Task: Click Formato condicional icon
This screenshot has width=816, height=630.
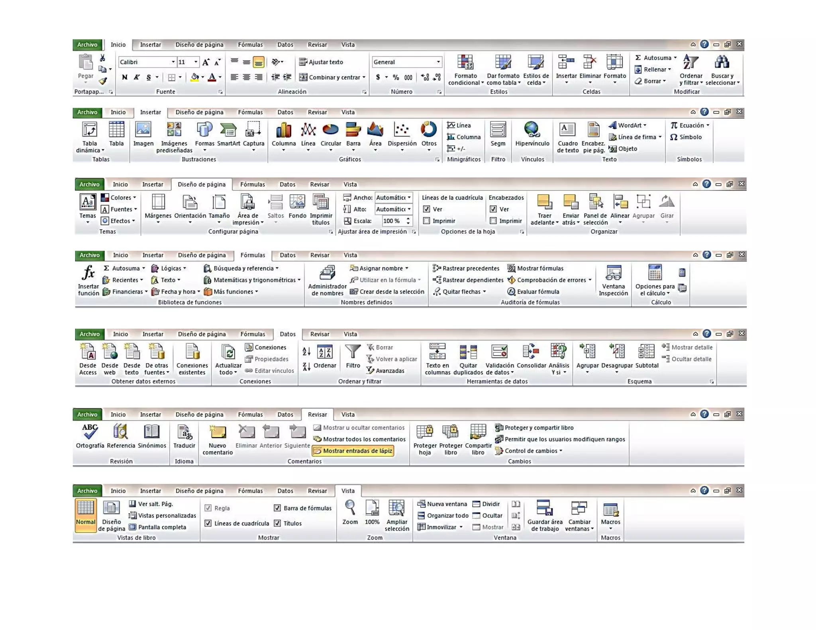Action: pos(465,63)
